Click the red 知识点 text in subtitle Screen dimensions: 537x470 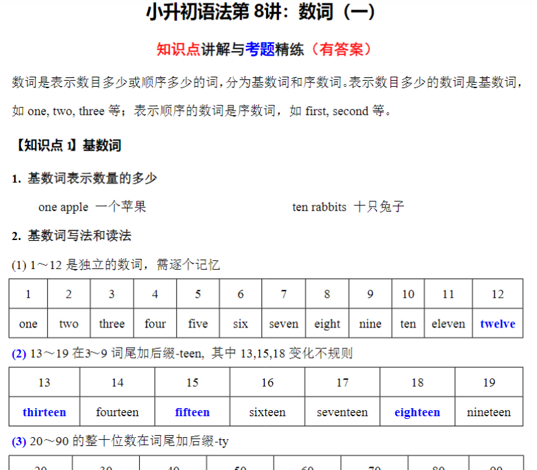pyautogui.click(x=178, y=49)
